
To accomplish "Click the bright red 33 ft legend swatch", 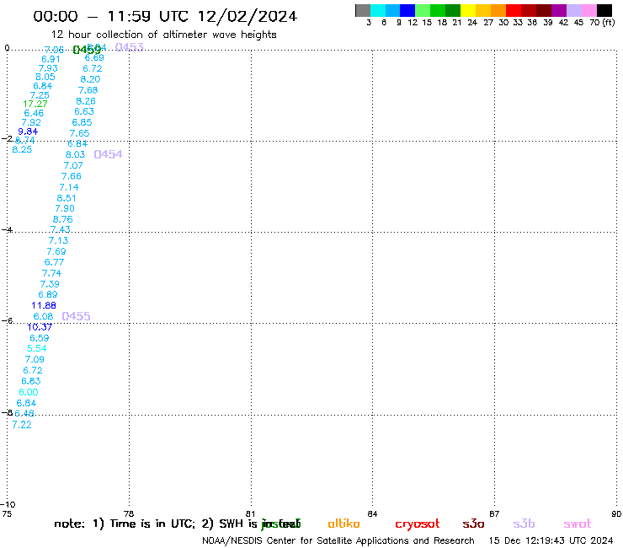I will tap(514, 10).
